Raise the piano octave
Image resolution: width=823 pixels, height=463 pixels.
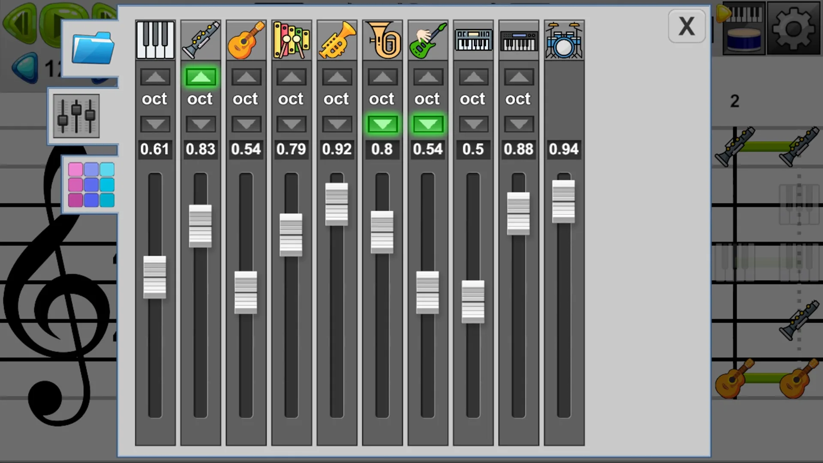(155, 77)
